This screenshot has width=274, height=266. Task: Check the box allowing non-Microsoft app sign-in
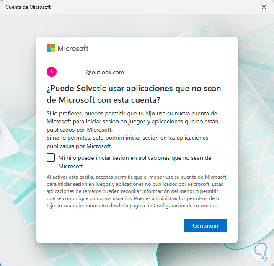tap(51, 157)
